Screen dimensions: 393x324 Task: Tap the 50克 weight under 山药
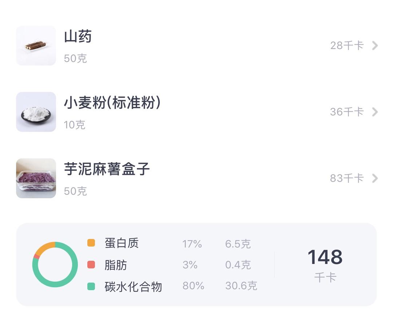point(75,59)
